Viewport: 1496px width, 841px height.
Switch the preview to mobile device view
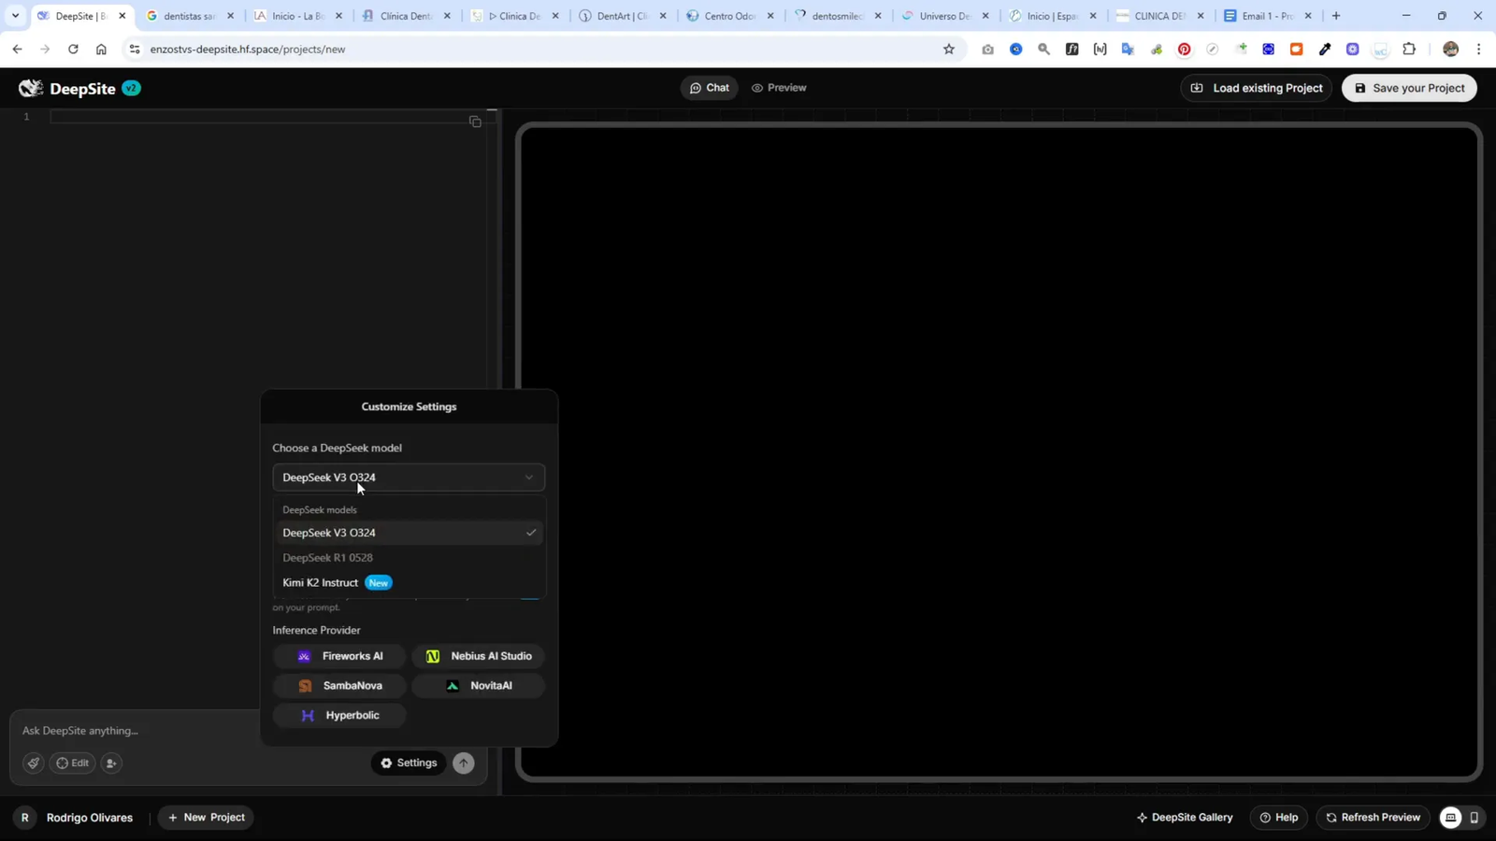[1474, 818]
